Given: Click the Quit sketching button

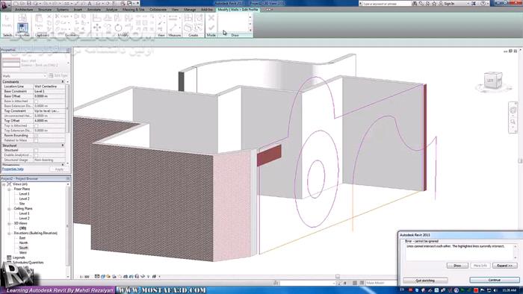Looking at the screenshot, I should pos(425,281).
